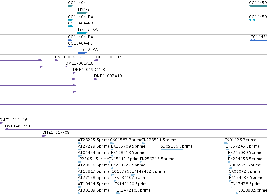Click the DME1-017N11 BAC label

click(x=19, y=126)
